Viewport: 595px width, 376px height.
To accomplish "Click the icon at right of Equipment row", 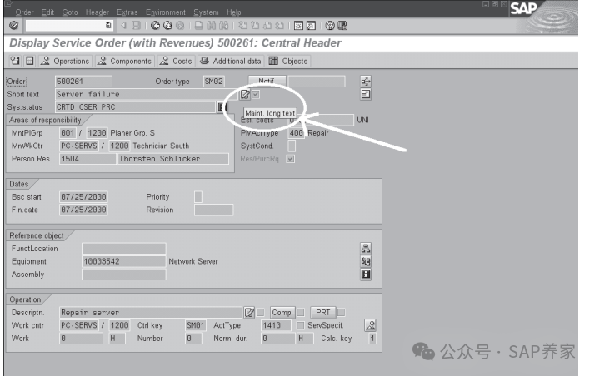I will [366, 261].
